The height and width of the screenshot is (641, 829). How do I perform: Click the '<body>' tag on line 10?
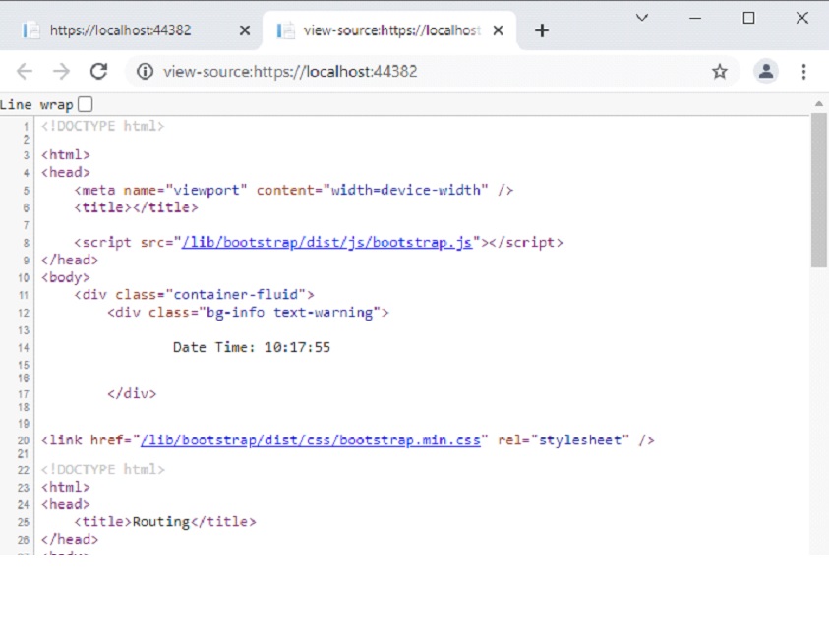click(x=66, y=277)
